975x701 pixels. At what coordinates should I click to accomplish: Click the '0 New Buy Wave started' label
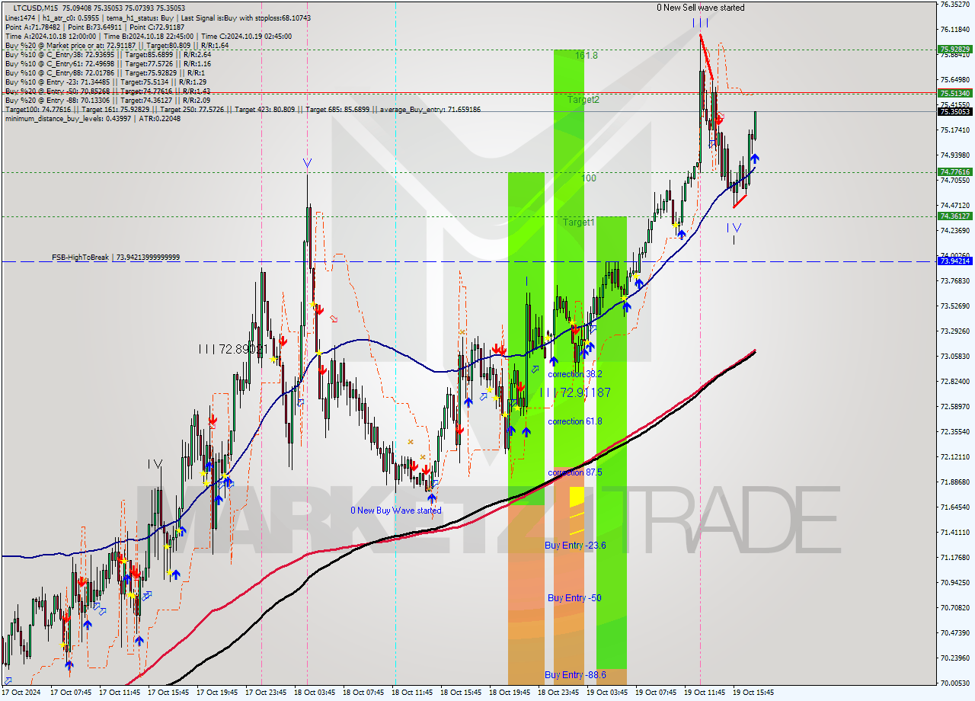point(395,511)
